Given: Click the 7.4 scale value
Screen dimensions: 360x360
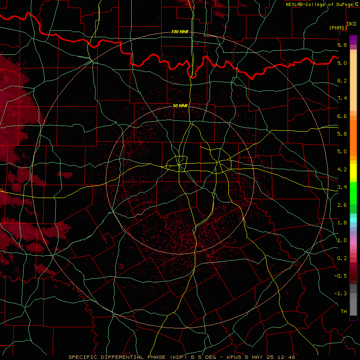Looking at the screenshot, I should tap(342, 98).
